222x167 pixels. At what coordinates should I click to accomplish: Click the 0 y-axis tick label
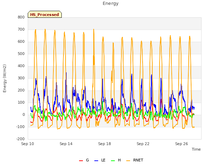coord(24,115)
